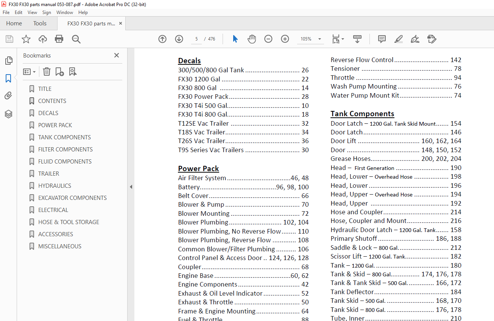Screen dimensions: 494x321
Task: Upload file to cloud icon
Action: pyautogui.click(x=43, y=39)
